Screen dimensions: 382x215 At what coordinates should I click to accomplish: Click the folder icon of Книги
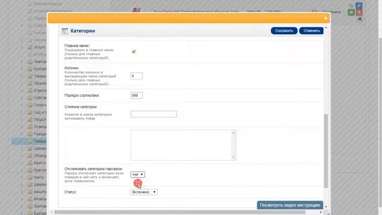[x=30, y=177]
